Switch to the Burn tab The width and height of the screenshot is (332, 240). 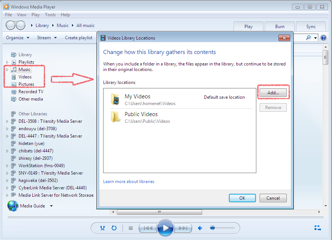coord(280,26)
